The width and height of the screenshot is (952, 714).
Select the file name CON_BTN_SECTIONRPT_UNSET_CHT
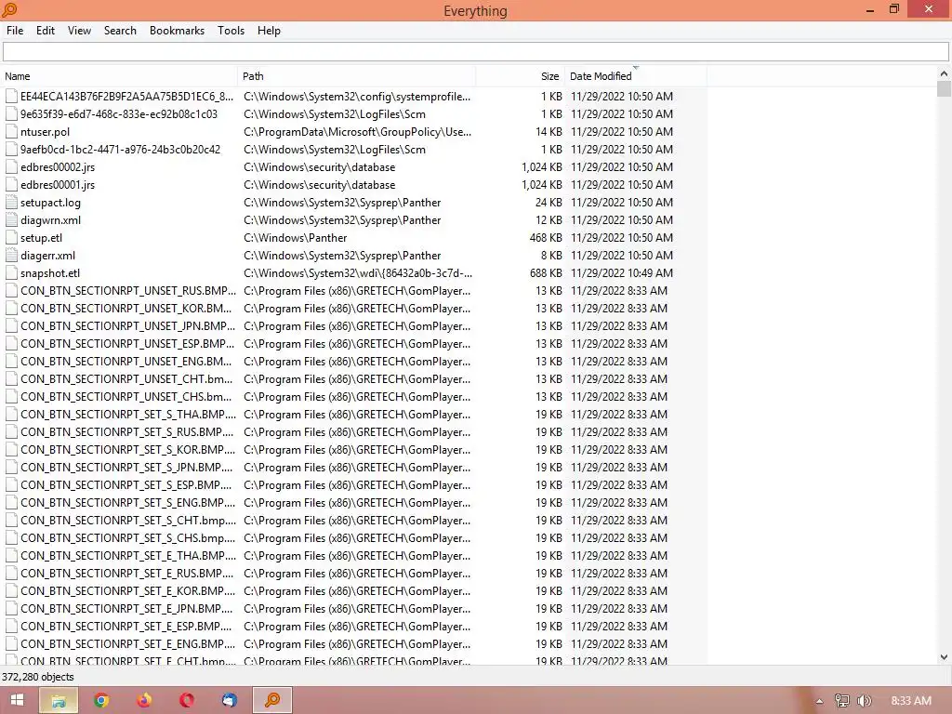click(126, 379)
